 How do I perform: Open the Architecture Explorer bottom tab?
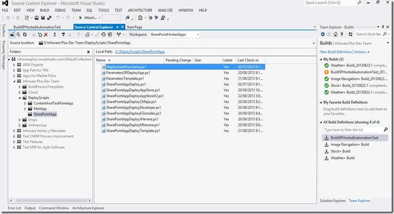(88, 208)
